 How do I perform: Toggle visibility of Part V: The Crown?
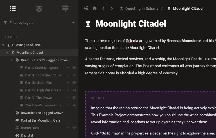[74, 98]
